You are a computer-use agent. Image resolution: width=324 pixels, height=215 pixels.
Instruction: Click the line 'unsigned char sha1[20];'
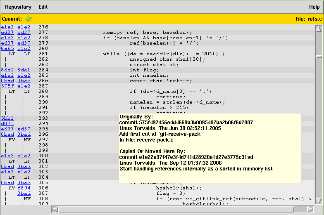point(167,59)
